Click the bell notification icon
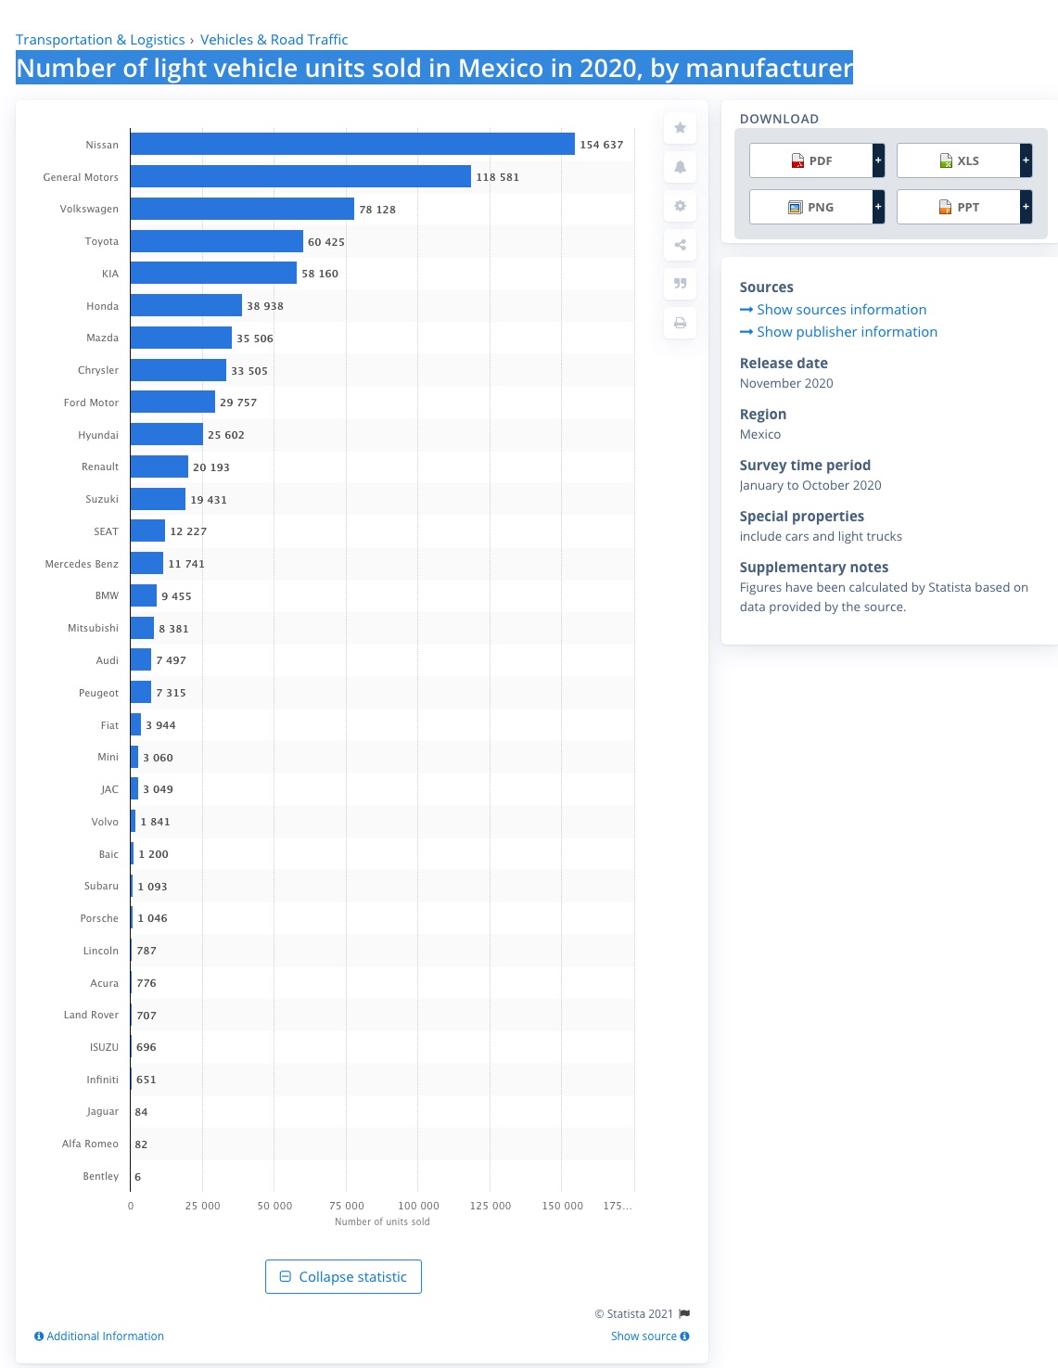 680,167
